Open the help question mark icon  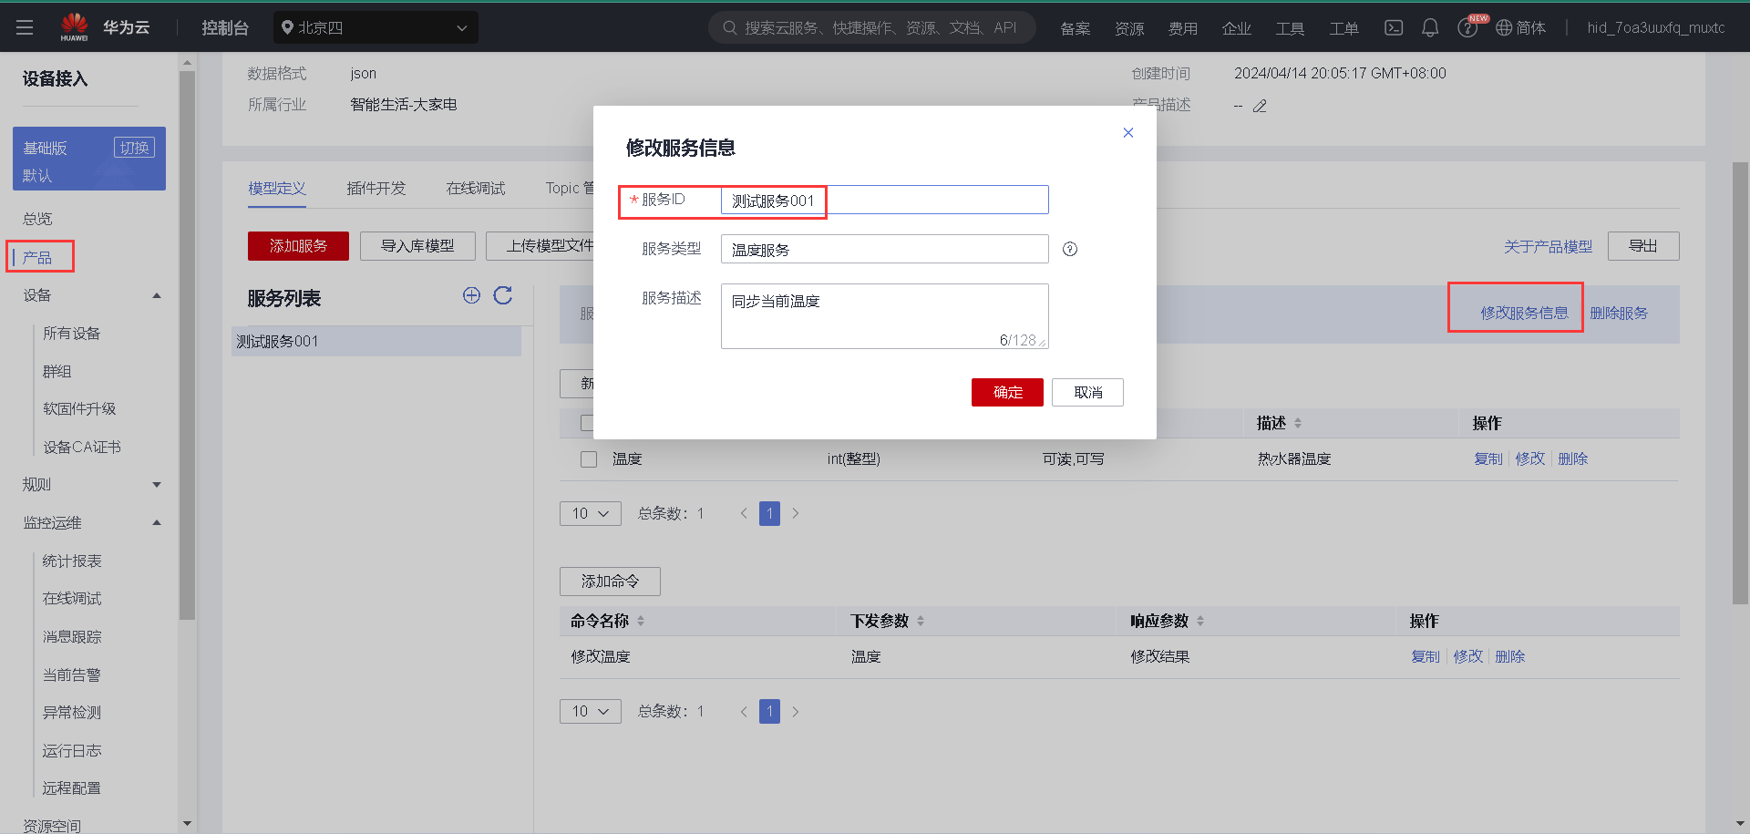(1467, 28)
